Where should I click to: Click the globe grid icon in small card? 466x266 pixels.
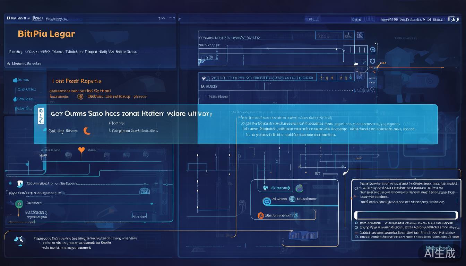[292, 199]
